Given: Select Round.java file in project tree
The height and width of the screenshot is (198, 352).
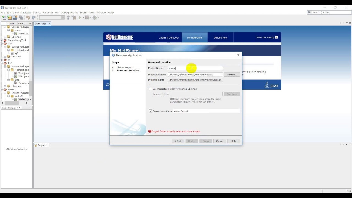Looking at the screenshot, I should pyautogui.click(x=23, y=34).
